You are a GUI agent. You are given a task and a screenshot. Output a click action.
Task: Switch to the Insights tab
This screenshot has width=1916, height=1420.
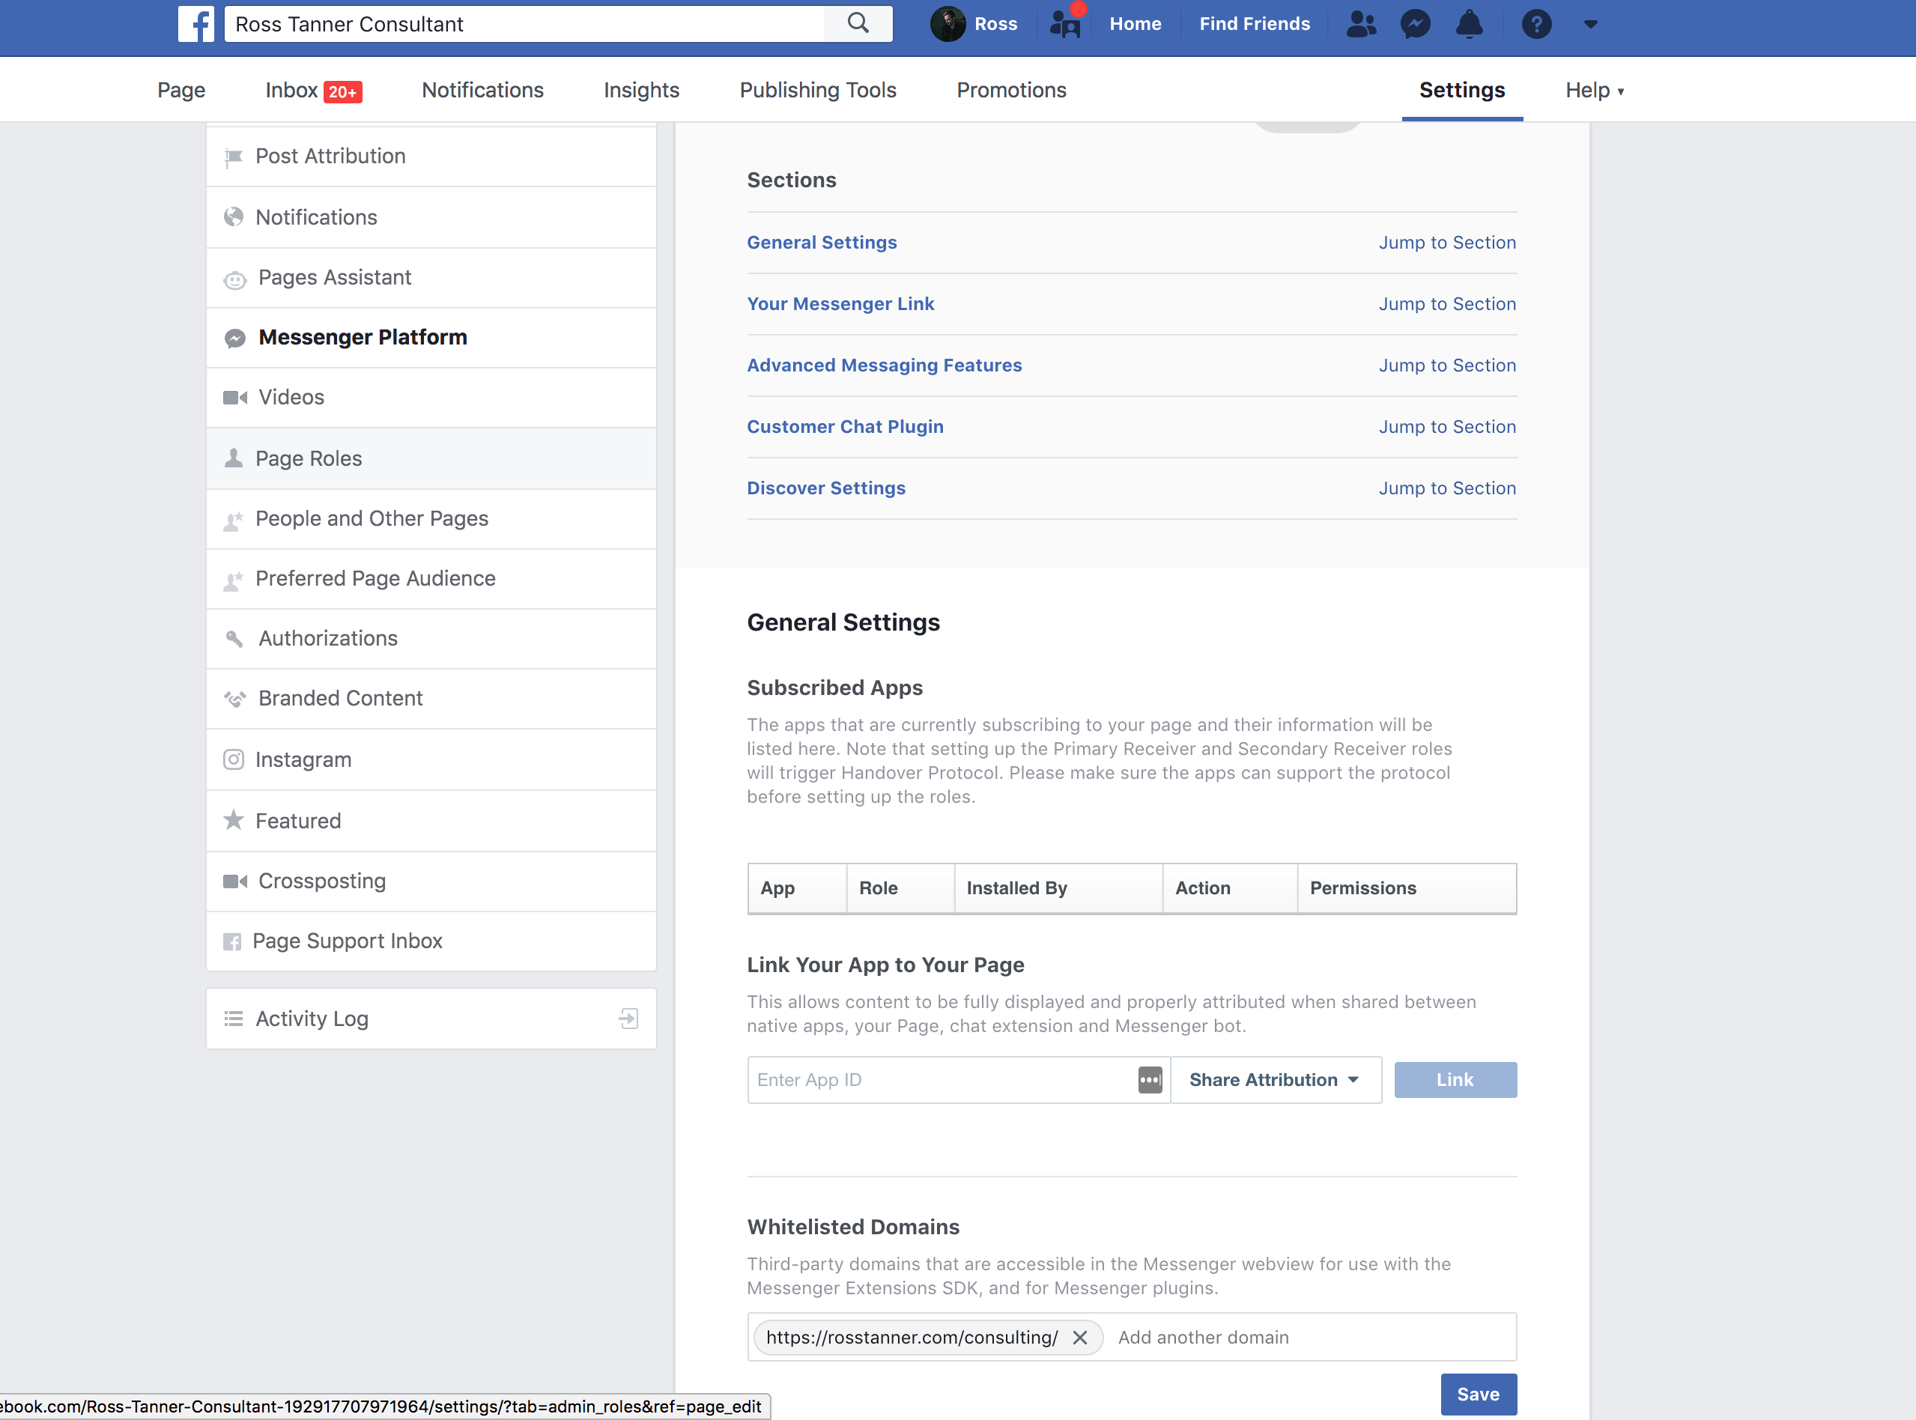coord(641,91)
